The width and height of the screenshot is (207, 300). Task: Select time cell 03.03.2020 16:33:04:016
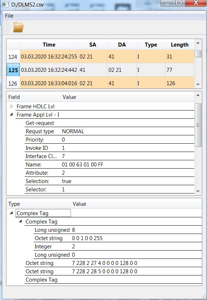pos(49,83)
